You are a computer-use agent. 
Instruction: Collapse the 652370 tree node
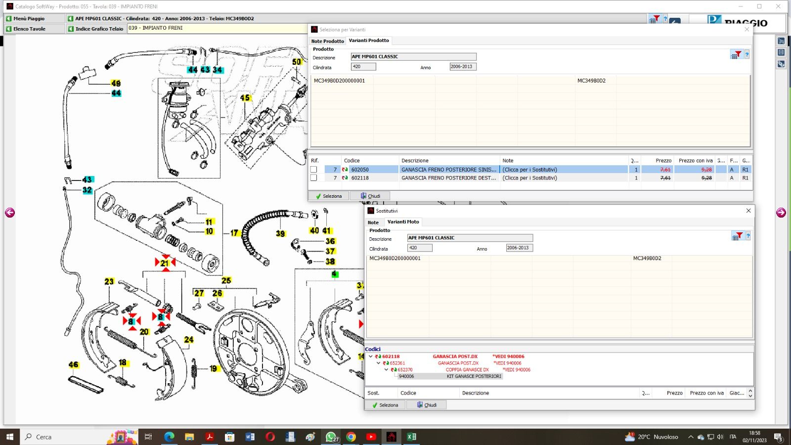(387, 370)
